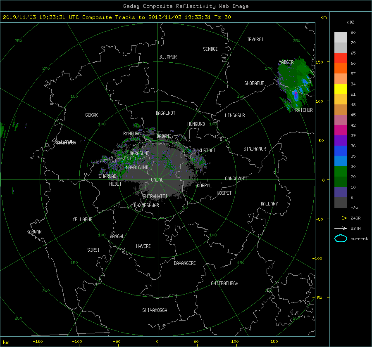Image resolution: width=372 pixels, height=347 pixels.
Task: Select the blue 35 dBZ color swatch
Action: point(341,151)
